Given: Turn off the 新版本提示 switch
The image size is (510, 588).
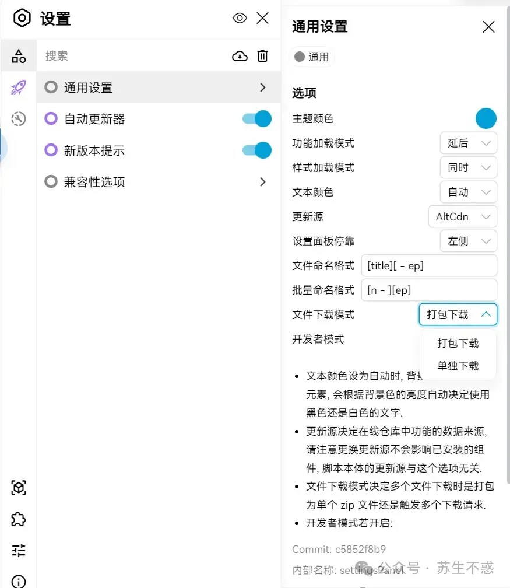Looking at the screenshot, I should (x=257, y=150).
